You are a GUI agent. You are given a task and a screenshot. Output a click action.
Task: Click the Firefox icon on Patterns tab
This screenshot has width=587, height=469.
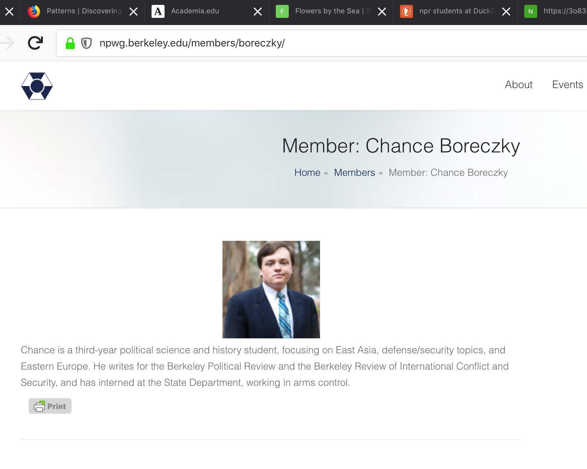pos(34,11)
